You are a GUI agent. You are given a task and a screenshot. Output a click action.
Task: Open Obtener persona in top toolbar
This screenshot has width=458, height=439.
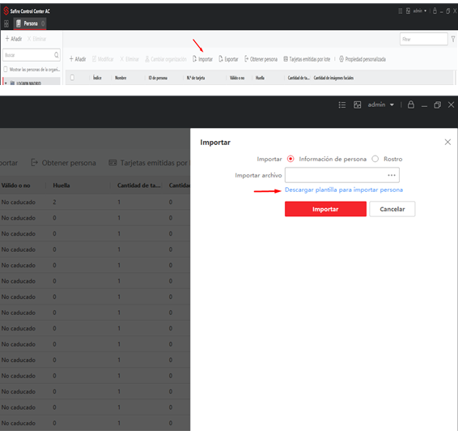point(261,59)
